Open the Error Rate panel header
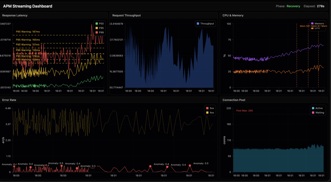The image size is (331, 182). click(9, 100)
